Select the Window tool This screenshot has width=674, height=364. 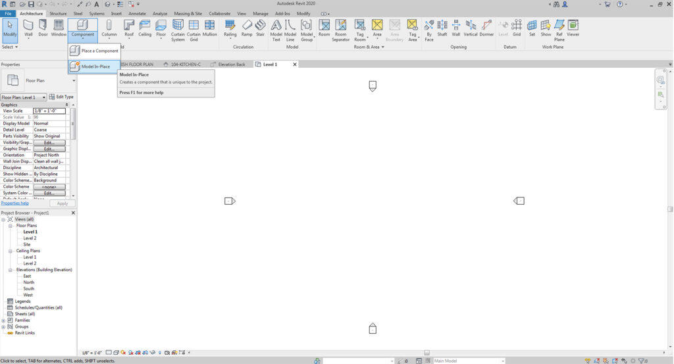coord(59,29)
